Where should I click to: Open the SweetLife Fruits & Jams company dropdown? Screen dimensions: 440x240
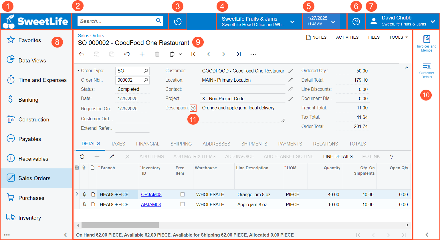(259, 22)
